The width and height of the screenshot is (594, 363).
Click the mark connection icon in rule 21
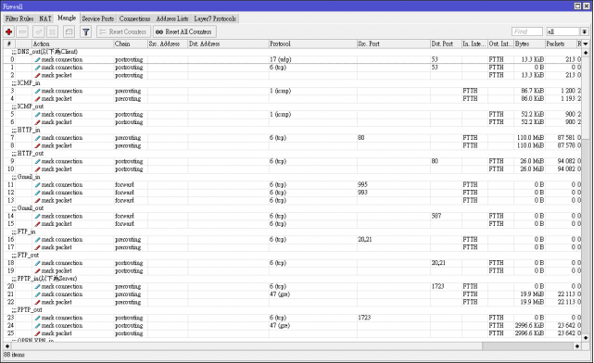click(x=37, y=294)
